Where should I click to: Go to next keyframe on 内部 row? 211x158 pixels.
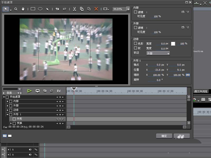(x=63, y=102)
